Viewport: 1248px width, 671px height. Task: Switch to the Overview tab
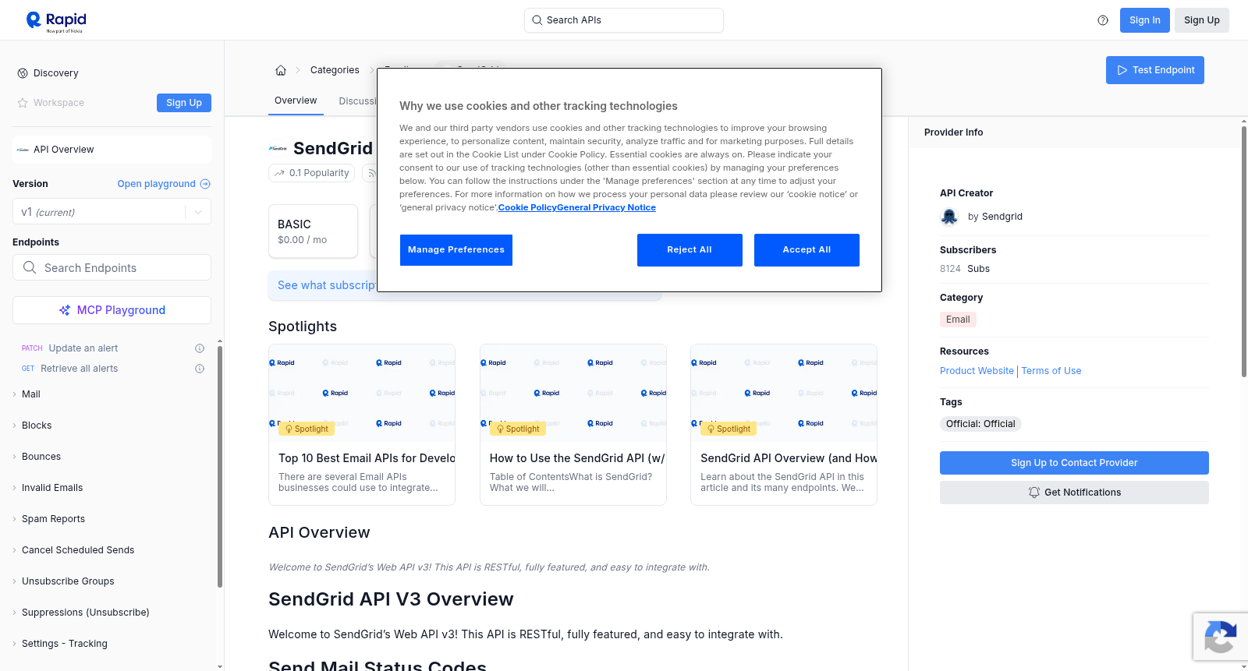click(x=296, y=101)
